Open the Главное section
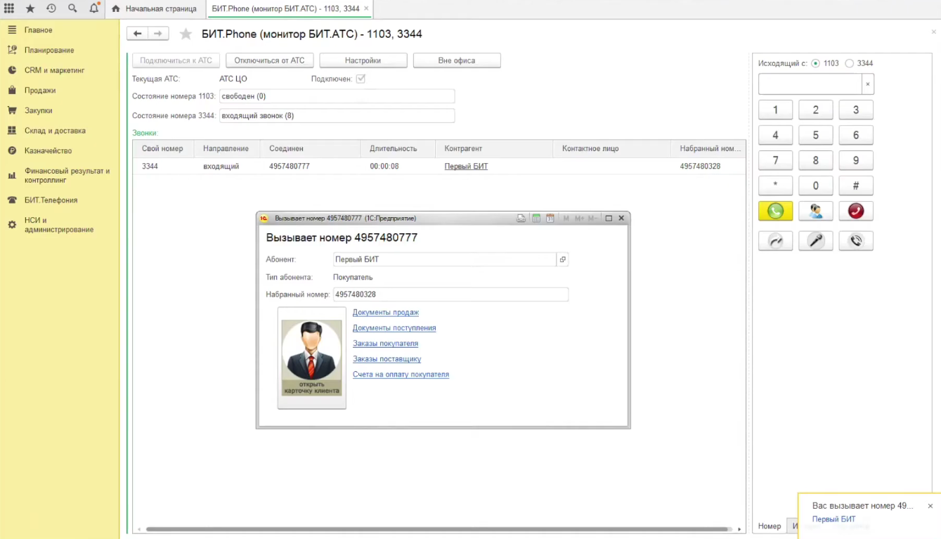The width and height of the screenshot is (941, 539). point(38,30)
